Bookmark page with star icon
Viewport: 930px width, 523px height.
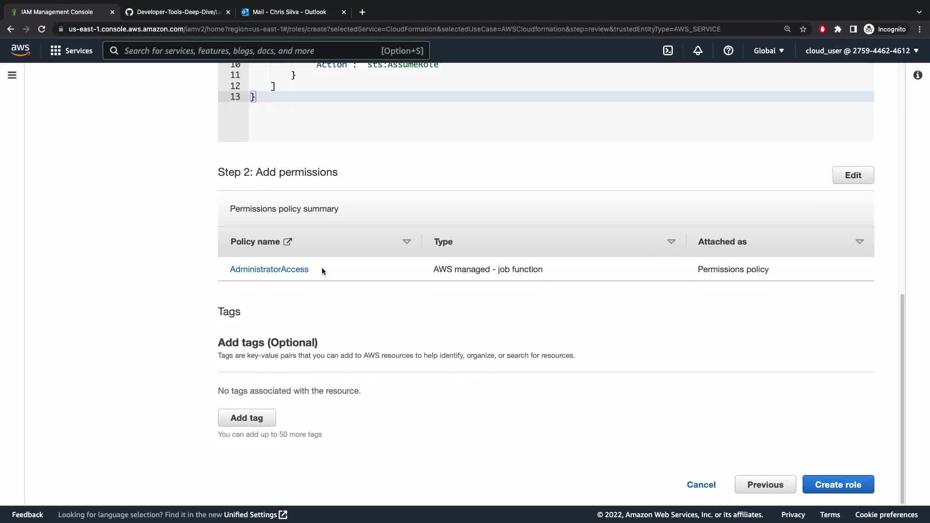(803, 29)
